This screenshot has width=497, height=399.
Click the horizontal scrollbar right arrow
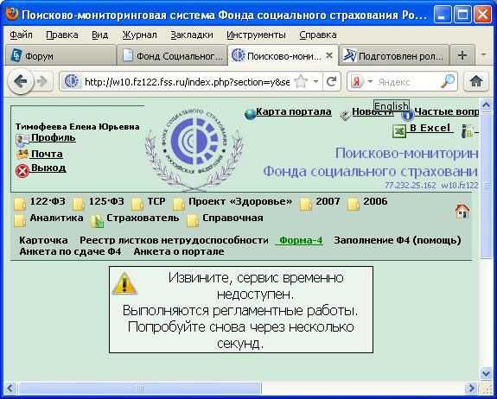coord(471,389)
